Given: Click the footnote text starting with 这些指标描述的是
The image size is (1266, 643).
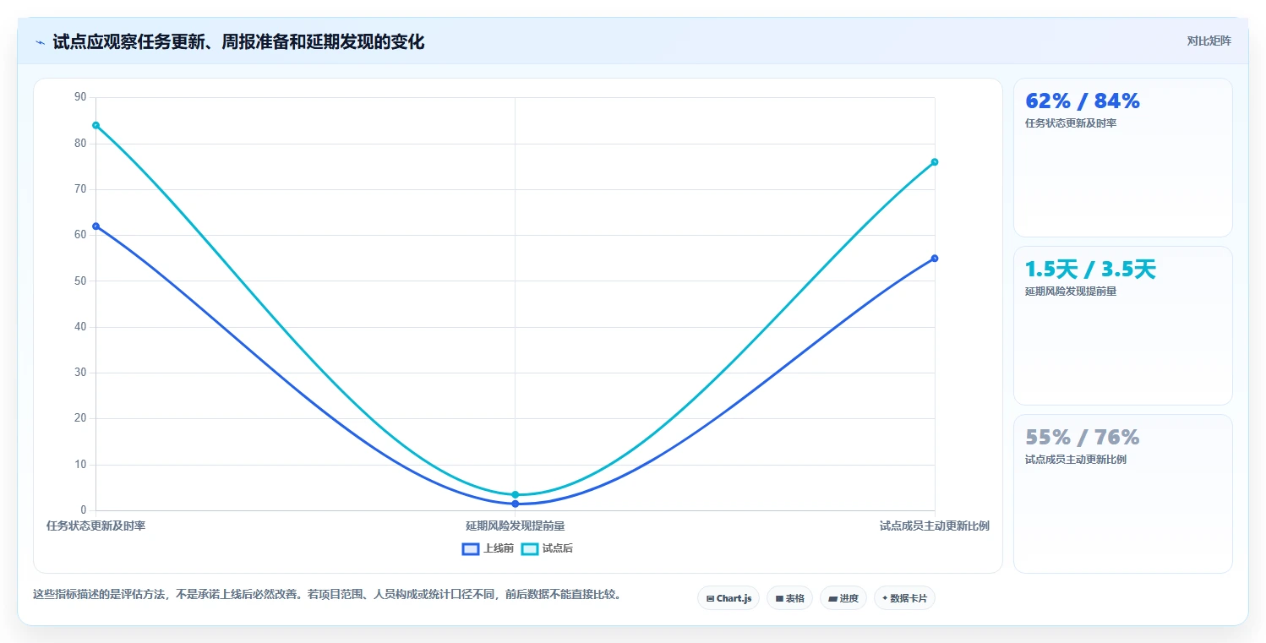Looking at the screenshot, I should [329, 594].
